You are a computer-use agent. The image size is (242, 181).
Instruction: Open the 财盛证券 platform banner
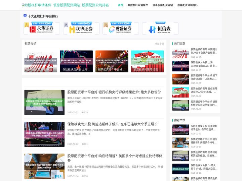click(121, 28)
